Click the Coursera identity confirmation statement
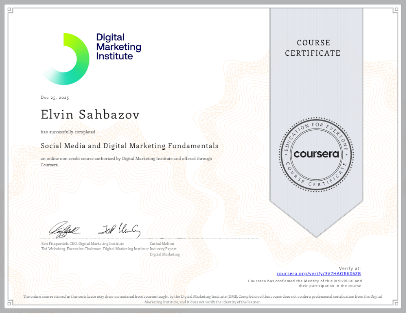407x314 pixels. (x=305, y=283)
